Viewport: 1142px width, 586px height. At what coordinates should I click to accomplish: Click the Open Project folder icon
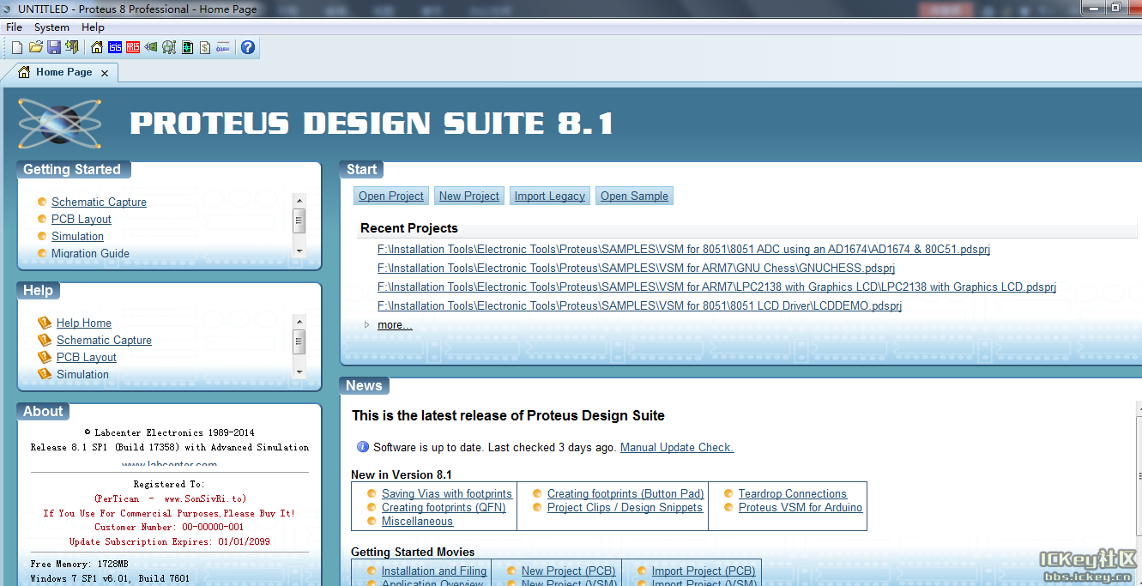pos(36,47)
